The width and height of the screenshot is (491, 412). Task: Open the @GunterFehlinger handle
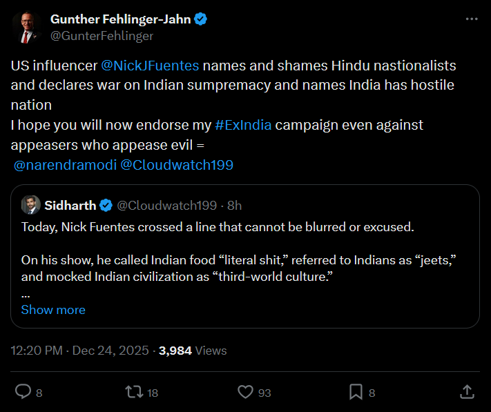(102, 35)
